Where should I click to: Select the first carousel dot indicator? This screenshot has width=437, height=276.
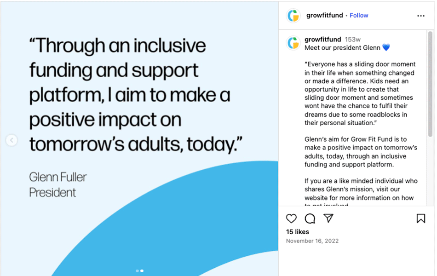pyautogui.click(x=137, y=271)
